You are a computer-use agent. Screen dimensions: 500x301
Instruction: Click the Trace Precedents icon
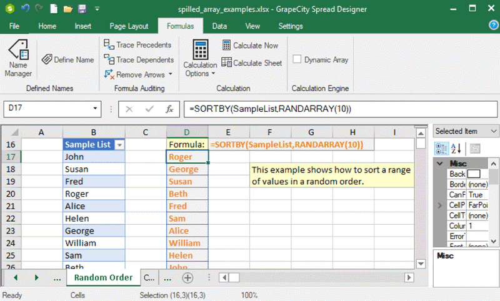click(109, 45)
